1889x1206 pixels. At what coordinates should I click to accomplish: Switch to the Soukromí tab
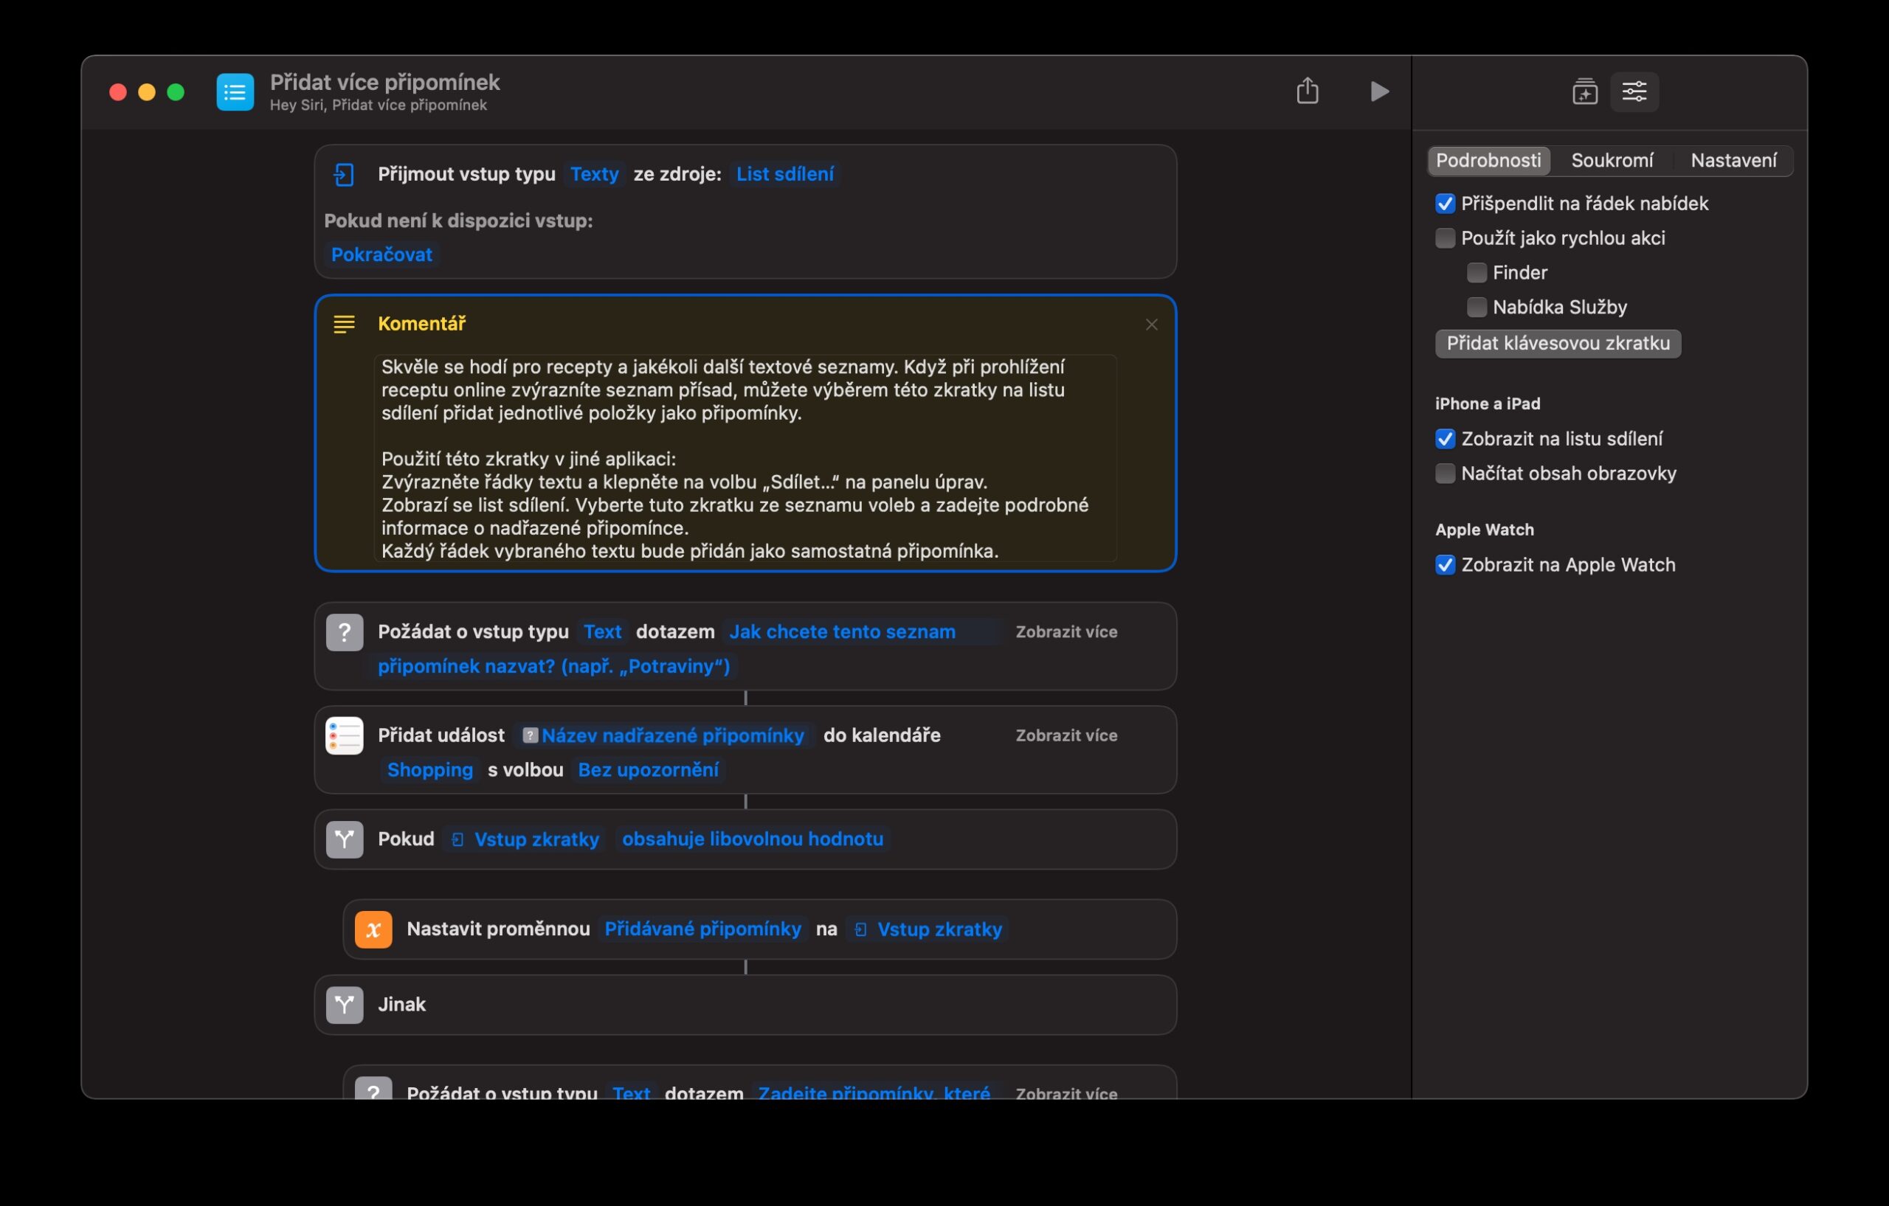tap(1612, 161)
